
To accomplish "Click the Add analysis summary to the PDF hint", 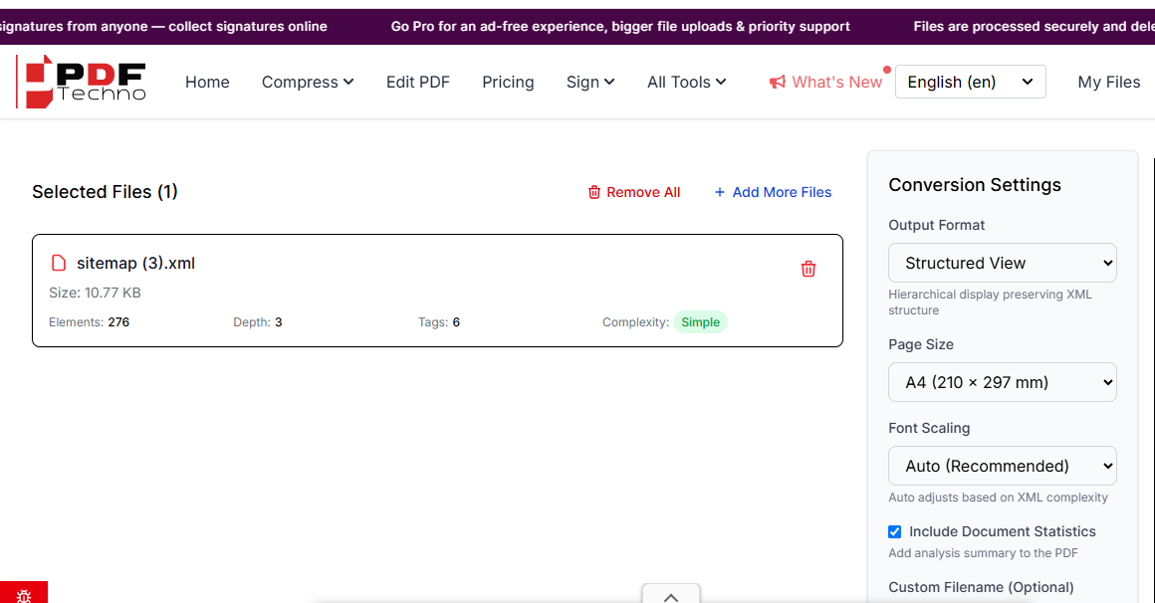I will tap(983, 553).
